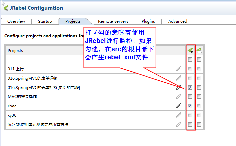Switch to the Plugins tab
This screenshot has height=146, width=236.
(x=148, y=21)
